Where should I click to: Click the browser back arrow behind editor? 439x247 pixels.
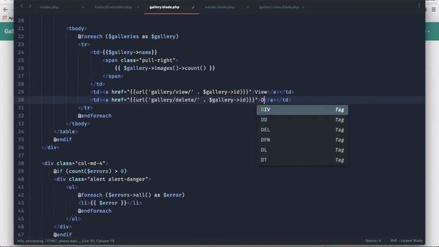click(x=5, y=10)
